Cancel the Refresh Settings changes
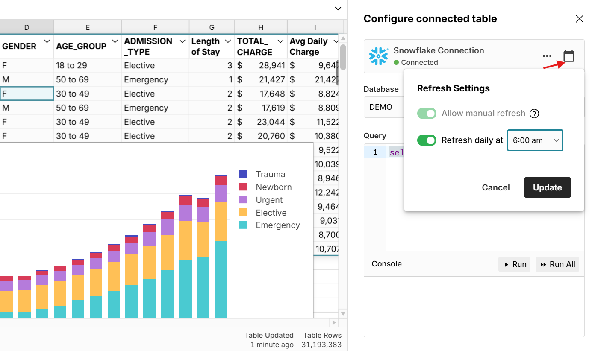This screenshot has width=592, height=351. tap(495, 187)
